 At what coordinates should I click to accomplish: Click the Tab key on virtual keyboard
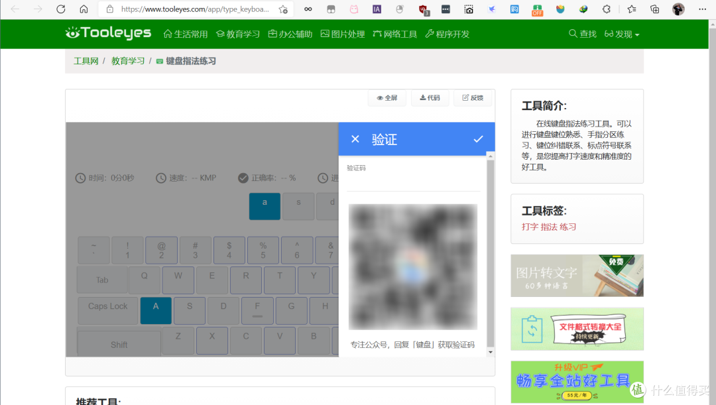[x=102, y=280]
